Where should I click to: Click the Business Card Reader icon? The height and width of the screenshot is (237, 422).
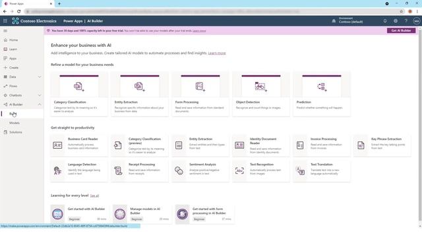[57, 145]
